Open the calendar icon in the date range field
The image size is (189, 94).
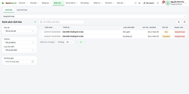(x=33, y=61)
